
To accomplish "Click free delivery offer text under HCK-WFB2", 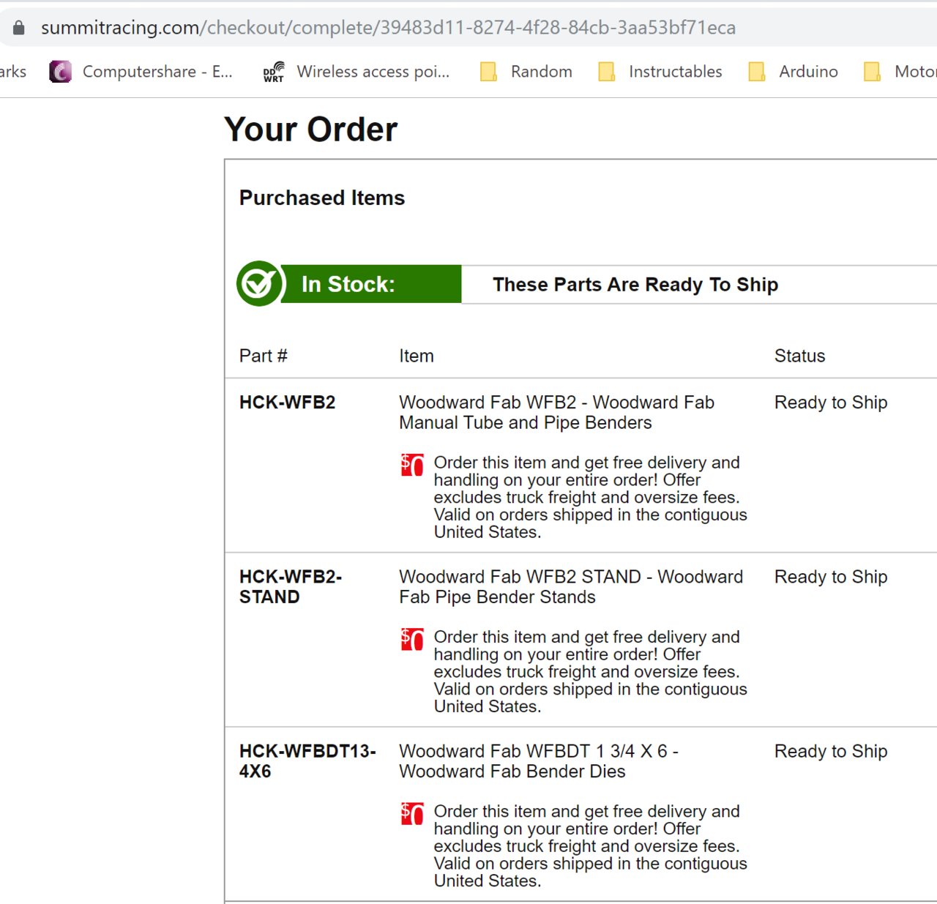I will click(590, 498).
